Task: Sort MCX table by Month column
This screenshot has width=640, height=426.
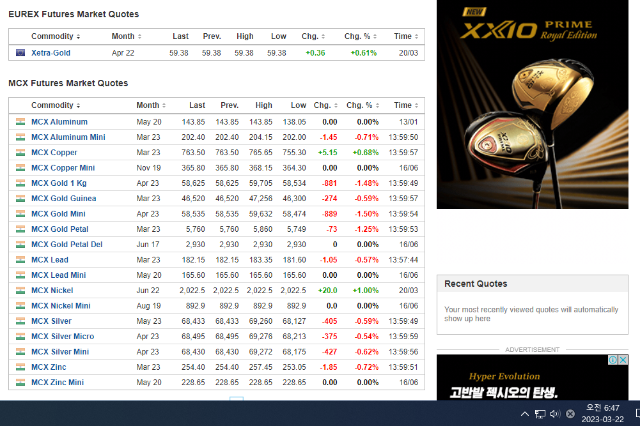Action: 151,105
